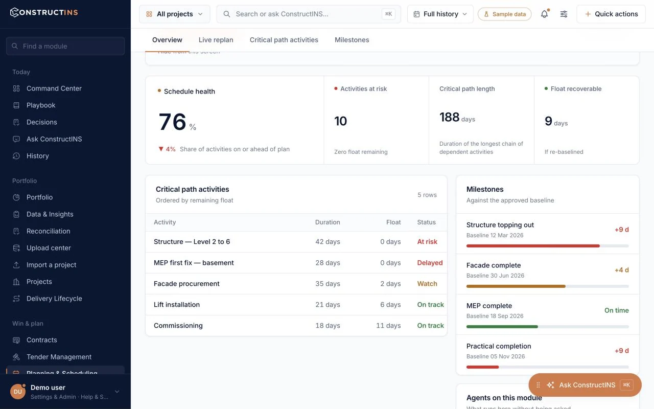This screenshot has width=654, height=409.
Task: Click the Reconciliation sidebar icon
Action: [x=16, y=231]
